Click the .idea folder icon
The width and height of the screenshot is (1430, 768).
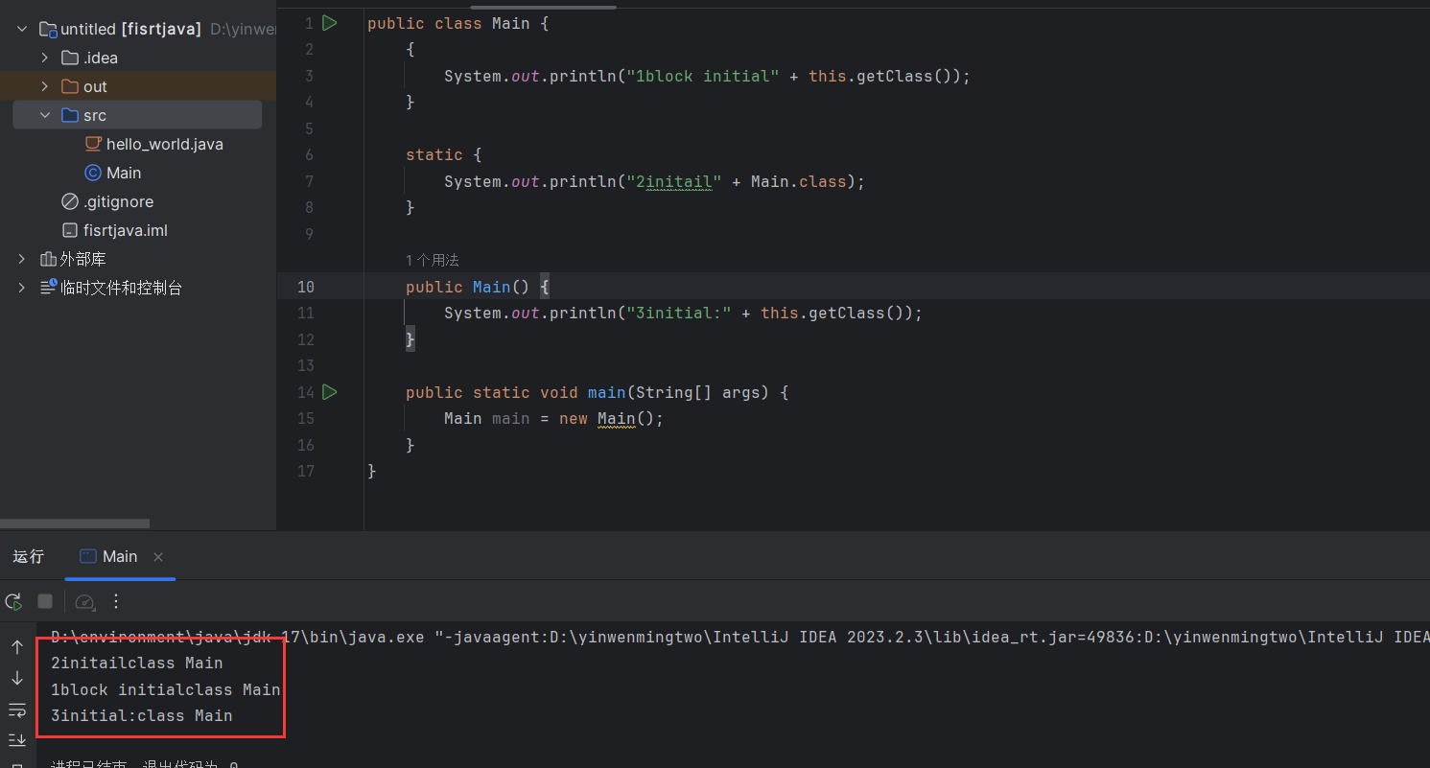(x=69, y=58)
